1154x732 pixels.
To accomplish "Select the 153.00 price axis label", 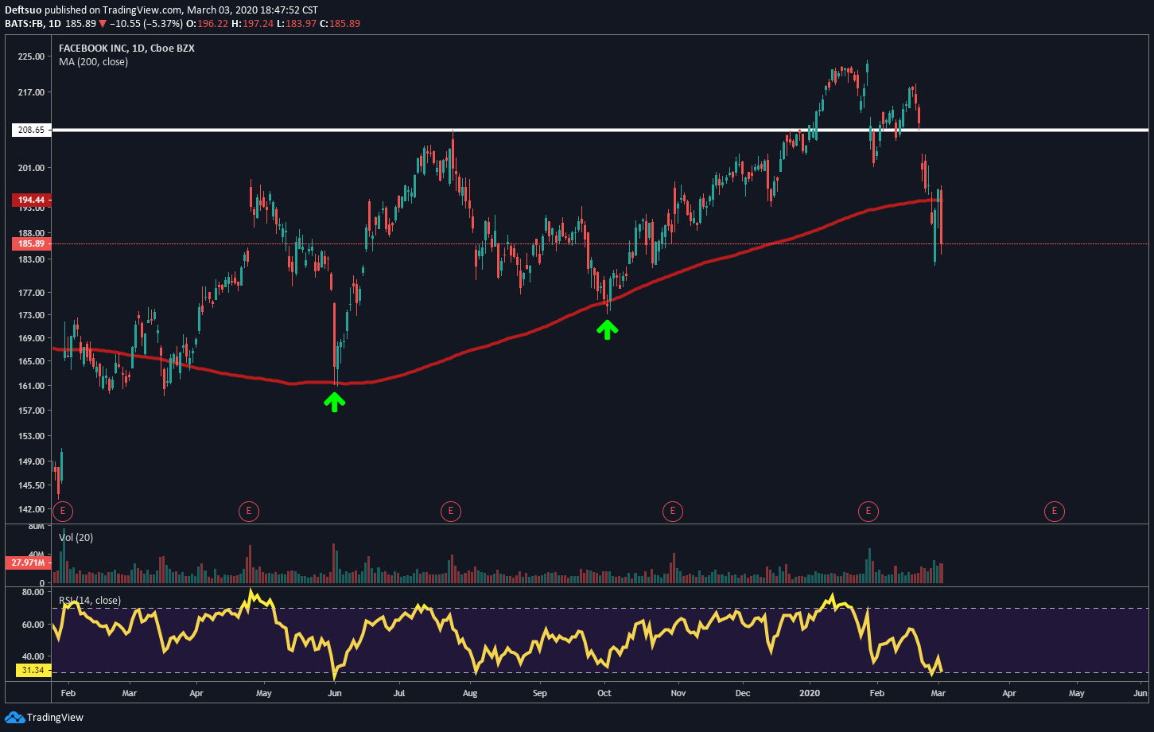I will [x=33, y=436].
